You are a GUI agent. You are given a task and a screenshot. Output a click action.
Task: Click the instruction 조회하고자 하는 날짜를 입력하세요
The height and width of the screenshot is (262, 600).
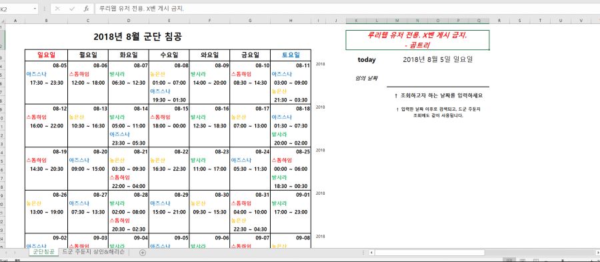tap(438, 95)
